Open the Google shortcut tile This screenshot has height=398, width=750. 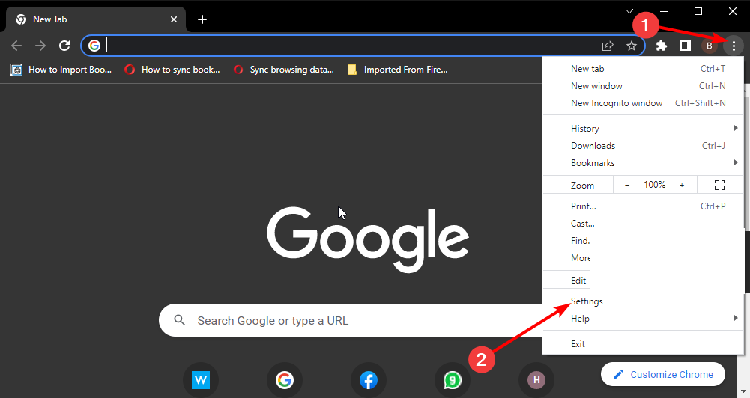pyautogui.click(x=285, y=380)
